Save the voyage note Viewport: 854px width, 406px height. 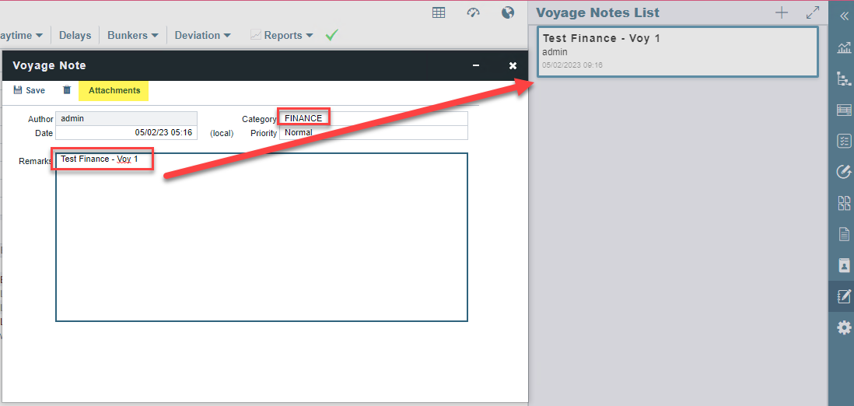29,90
